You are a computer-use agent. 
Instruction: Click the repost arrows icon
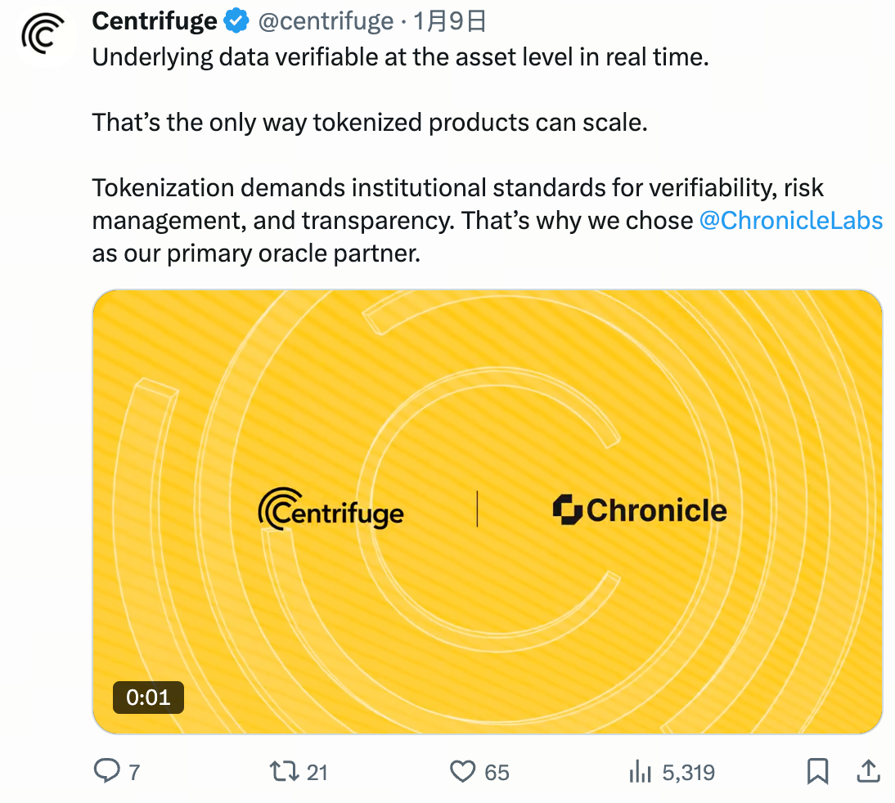point(284,771)
